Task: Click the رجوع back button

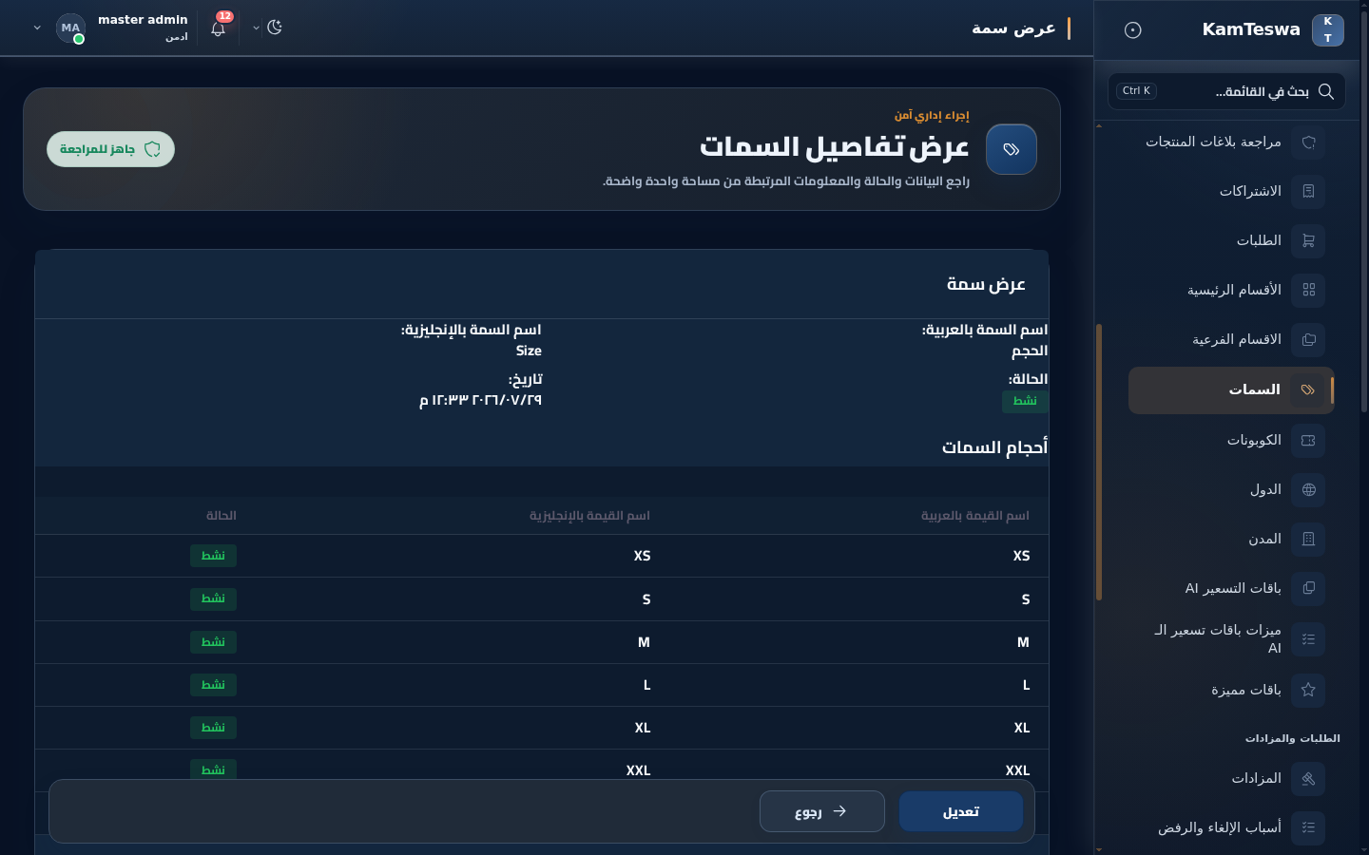Action: tap(822, 811)
